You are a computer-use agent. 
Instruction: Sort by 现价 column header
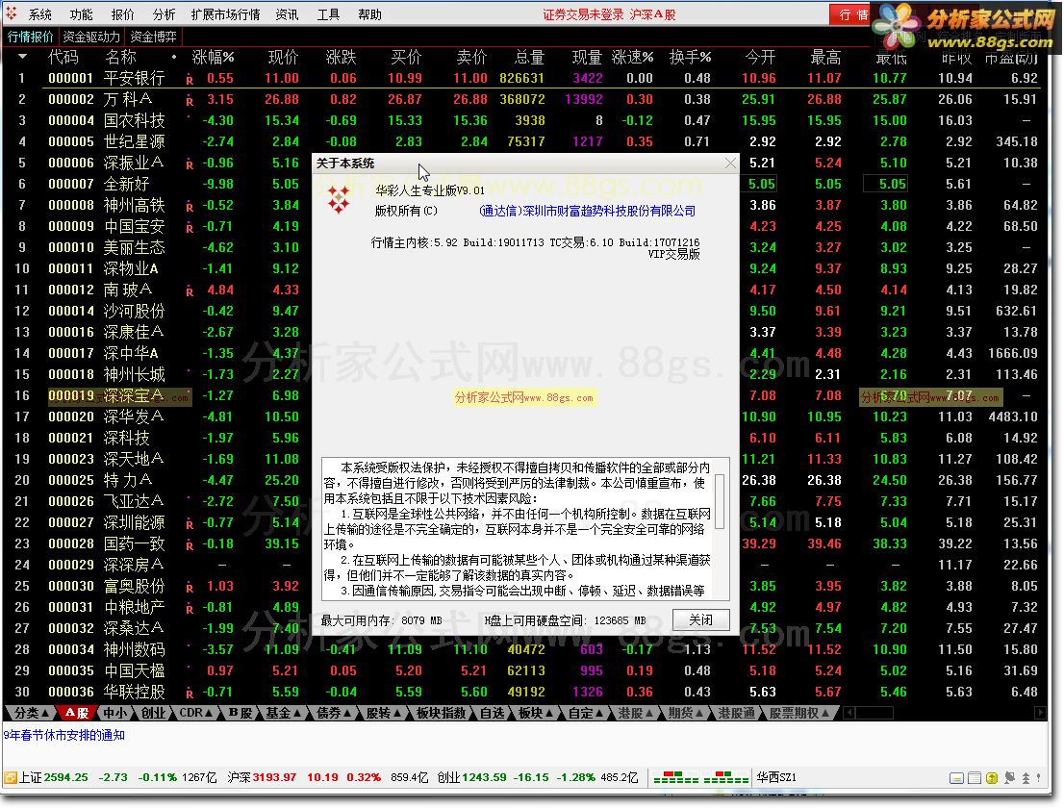coord(283,58)
